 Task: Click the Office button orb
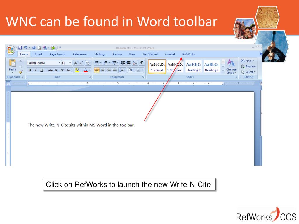11,50
